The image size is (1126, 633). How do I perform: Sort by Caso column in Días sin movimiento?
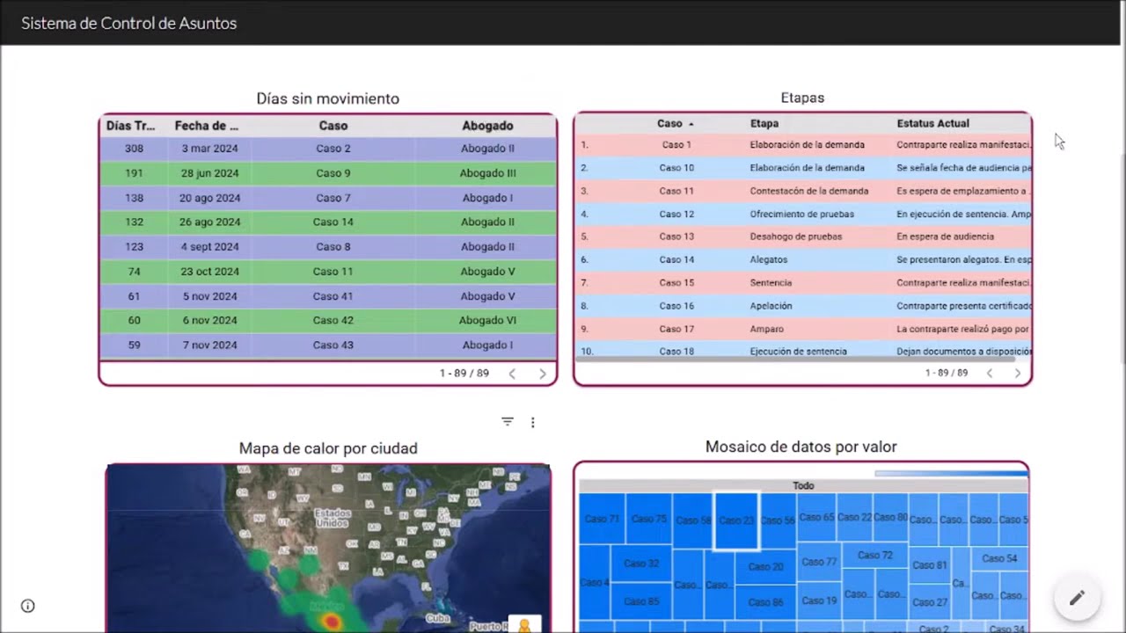coord(333,126)
